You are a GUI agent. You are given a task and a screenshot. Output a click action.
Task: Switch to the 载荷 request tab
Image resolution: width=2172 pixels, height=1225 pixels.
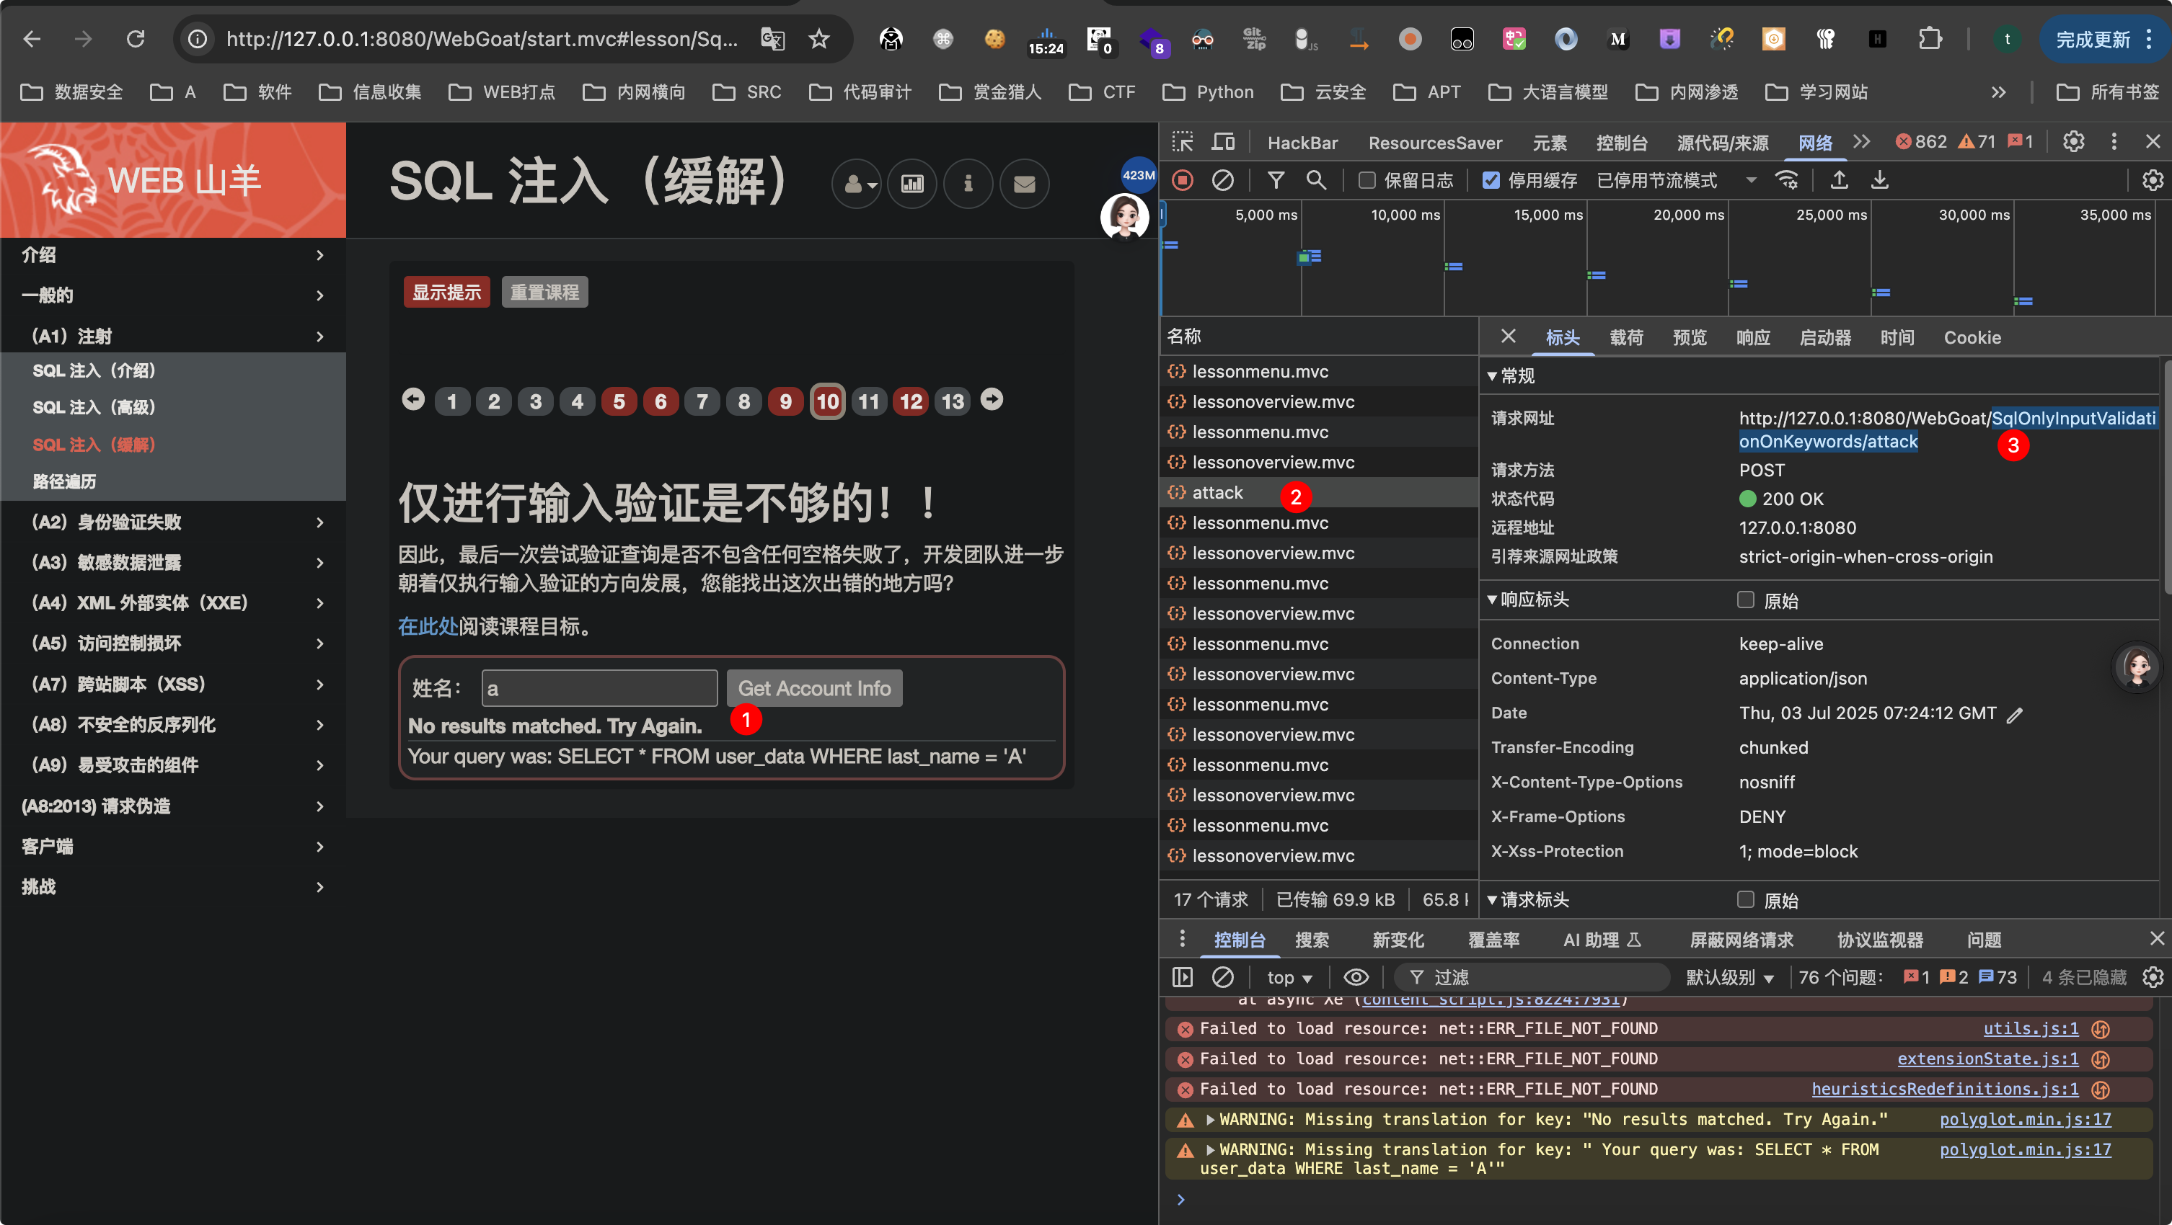[x=1625, y=337]
